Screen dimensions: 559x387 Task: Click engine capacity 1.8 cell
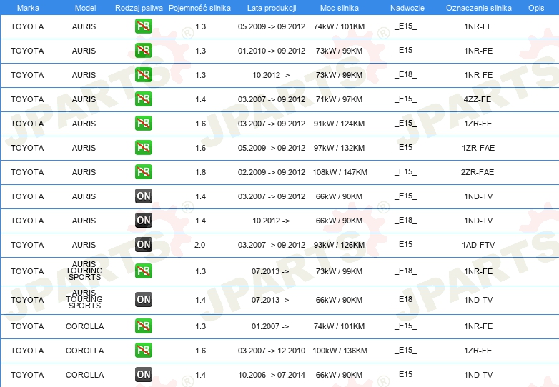click(200, 172)
